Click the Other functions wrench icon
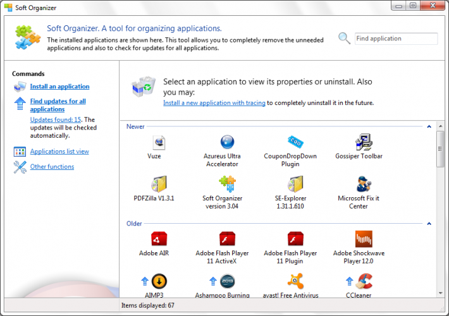The height and width of the screenshot is (316, 449). pos(20,167)
